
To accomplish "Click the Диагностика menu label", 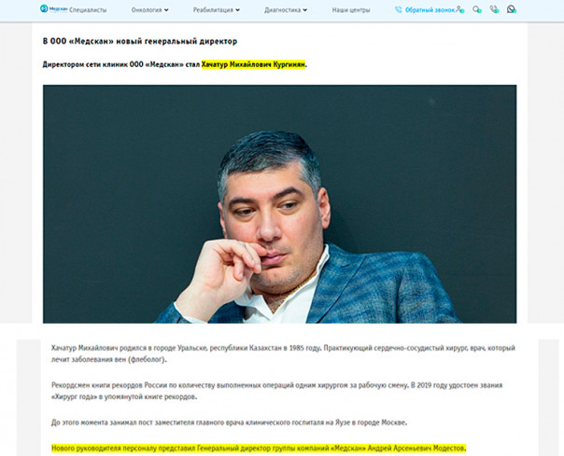I will (282, 10).
